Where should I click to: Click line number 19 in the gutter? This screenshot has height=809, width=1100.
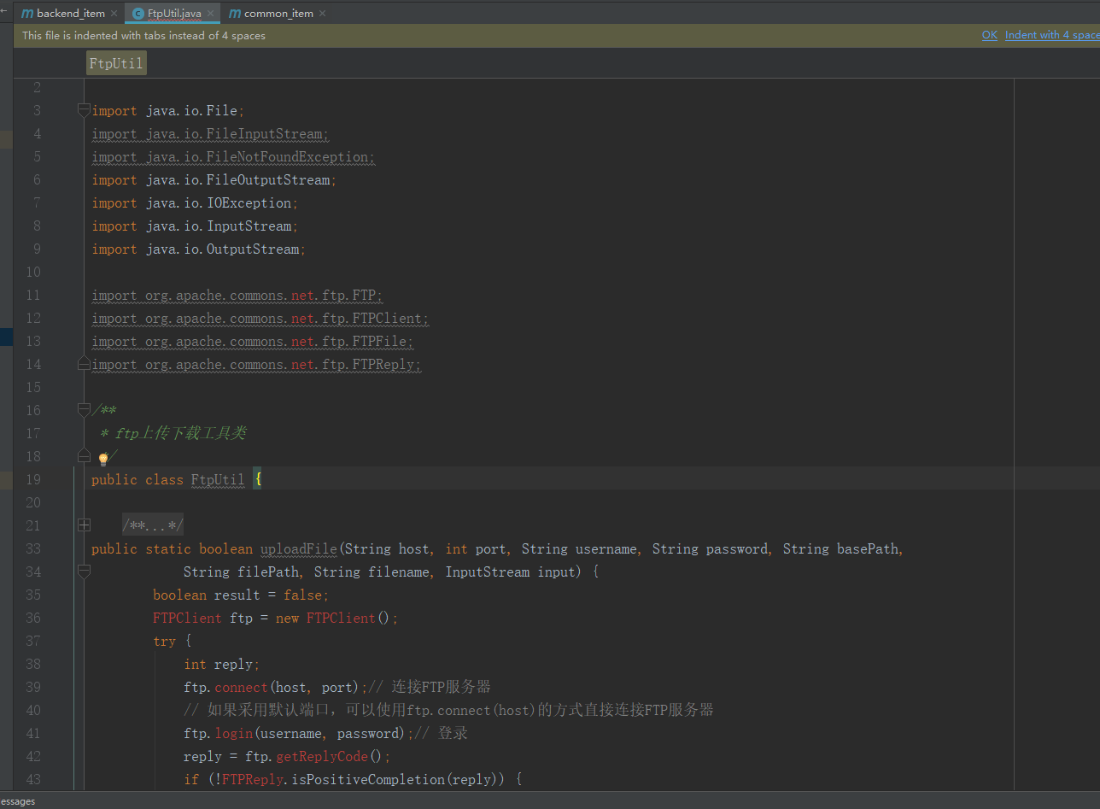(x=33, y=479)
